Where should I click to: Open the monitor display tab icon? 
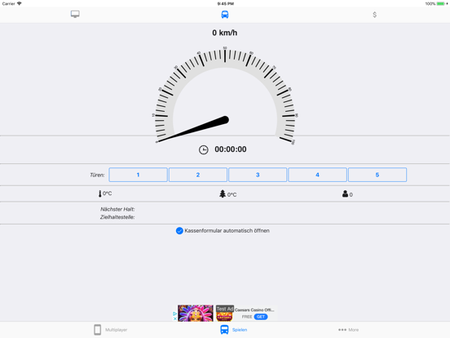tap(75, 14)
